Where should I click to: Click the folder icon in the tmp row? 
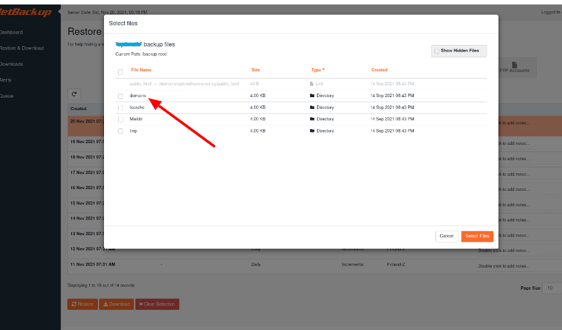tap(312, 131)
